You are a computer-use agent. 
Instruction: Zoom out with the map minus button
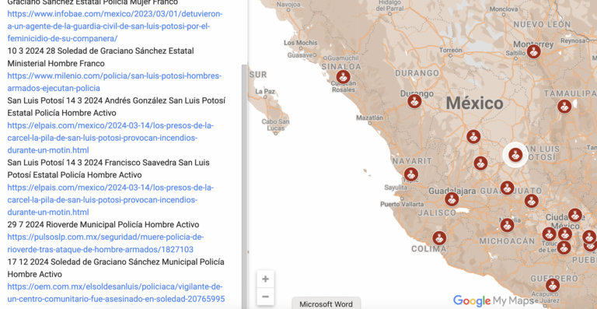click(x=265, y=297)
